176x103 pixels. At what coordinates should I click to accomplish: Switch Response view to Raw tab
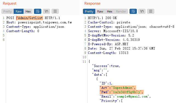[x=100, y=11]
